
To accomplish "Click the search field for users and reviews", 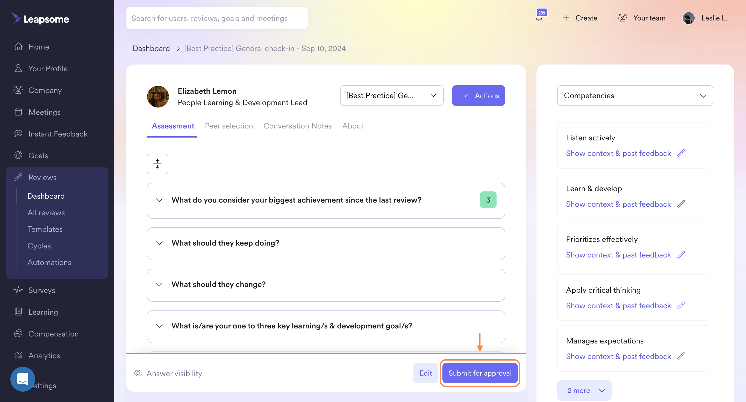I will click(x=217, y=18).
